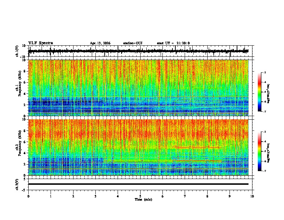Screen dimensions: 284x220
Task: Click the time axis tick label "7"
Action: 185,196
